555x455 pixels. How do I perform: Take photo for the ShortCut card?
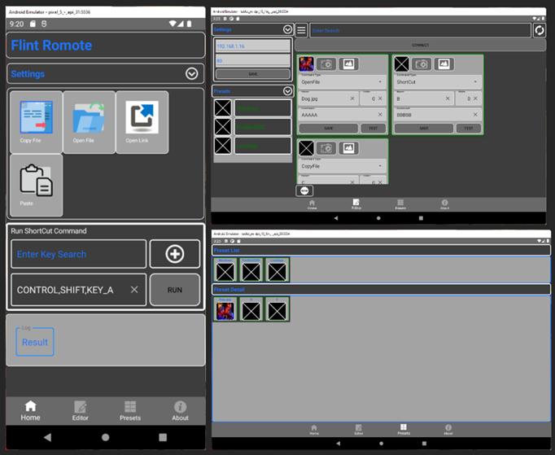(x=422, y=64)
